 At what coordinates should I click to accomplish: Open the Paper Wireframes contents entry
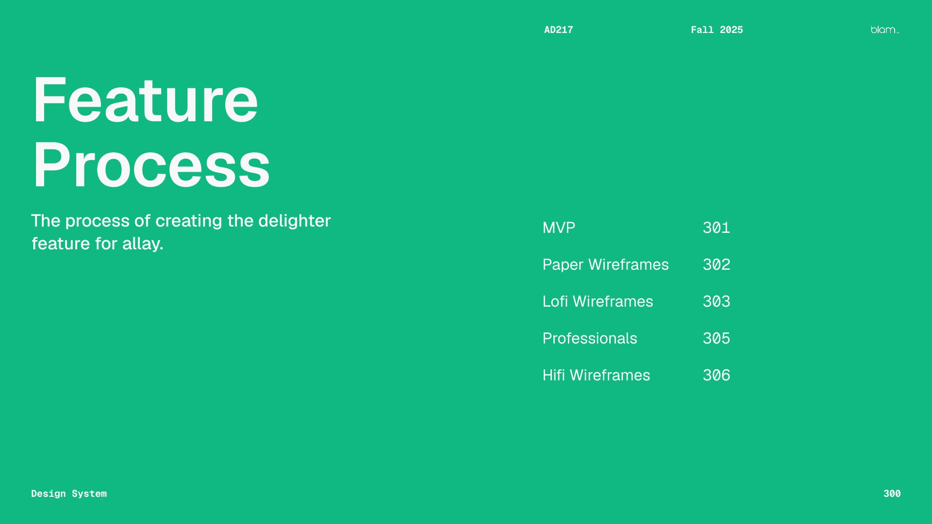click(x=605, y=264)
